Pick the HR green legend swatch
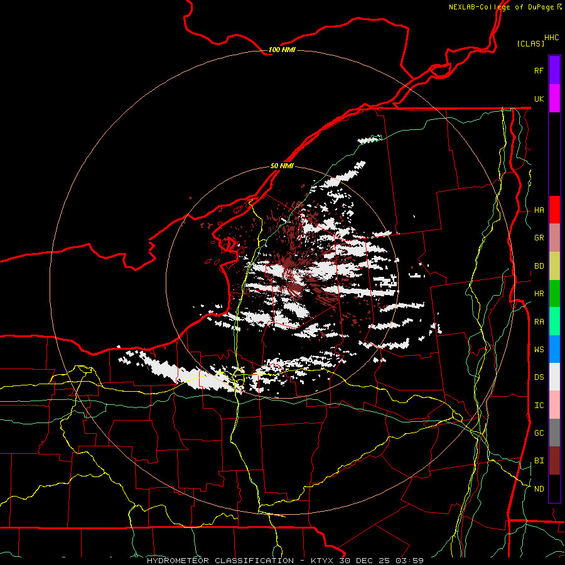The width and height of the screenshot is (565, 565). click(554, 294)
